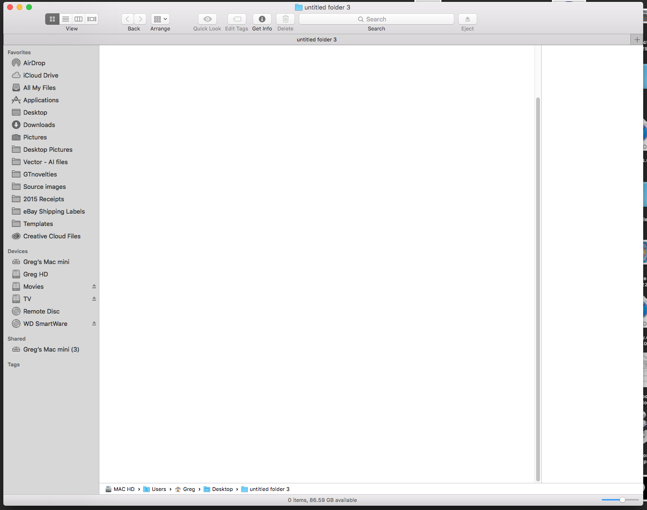Select the TV drive
Image resolution: width=647 pixels, height=510 pixels.
27,299
